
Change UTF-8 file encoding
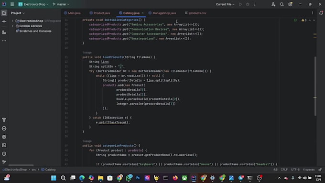295,170
